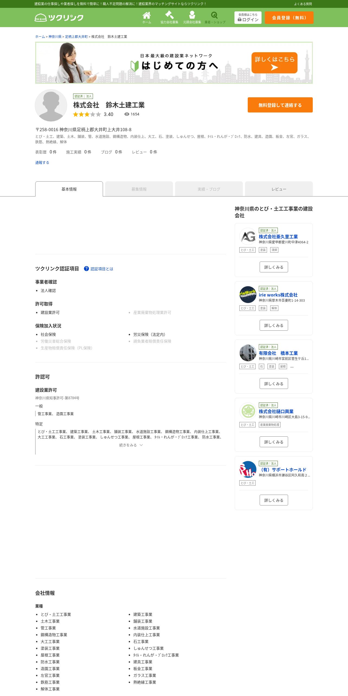Click the 通報する link
The image size is (348, 696).
click(42, 163)
